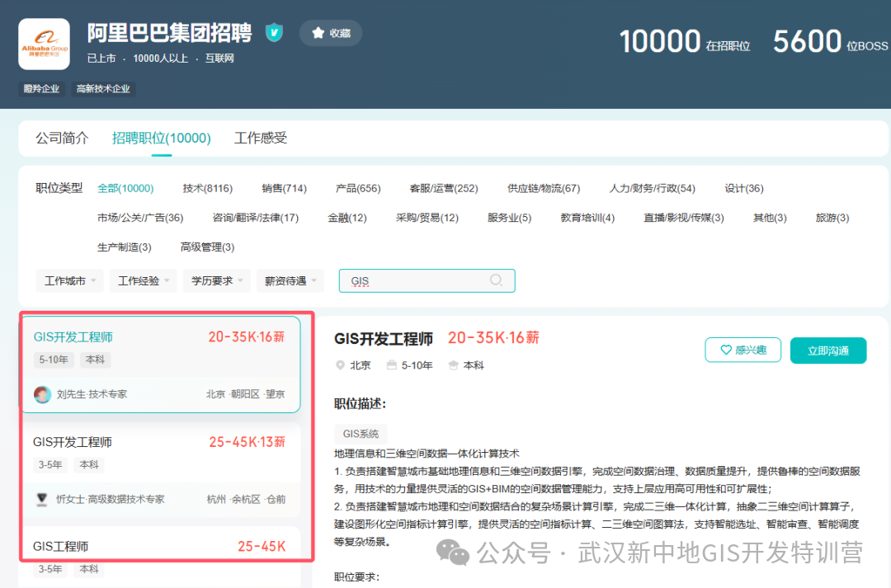This screenshot has height=588, width=891.
Task: Click 刘先生·技术专家 recruiter name
Action: tap(92, 394)
